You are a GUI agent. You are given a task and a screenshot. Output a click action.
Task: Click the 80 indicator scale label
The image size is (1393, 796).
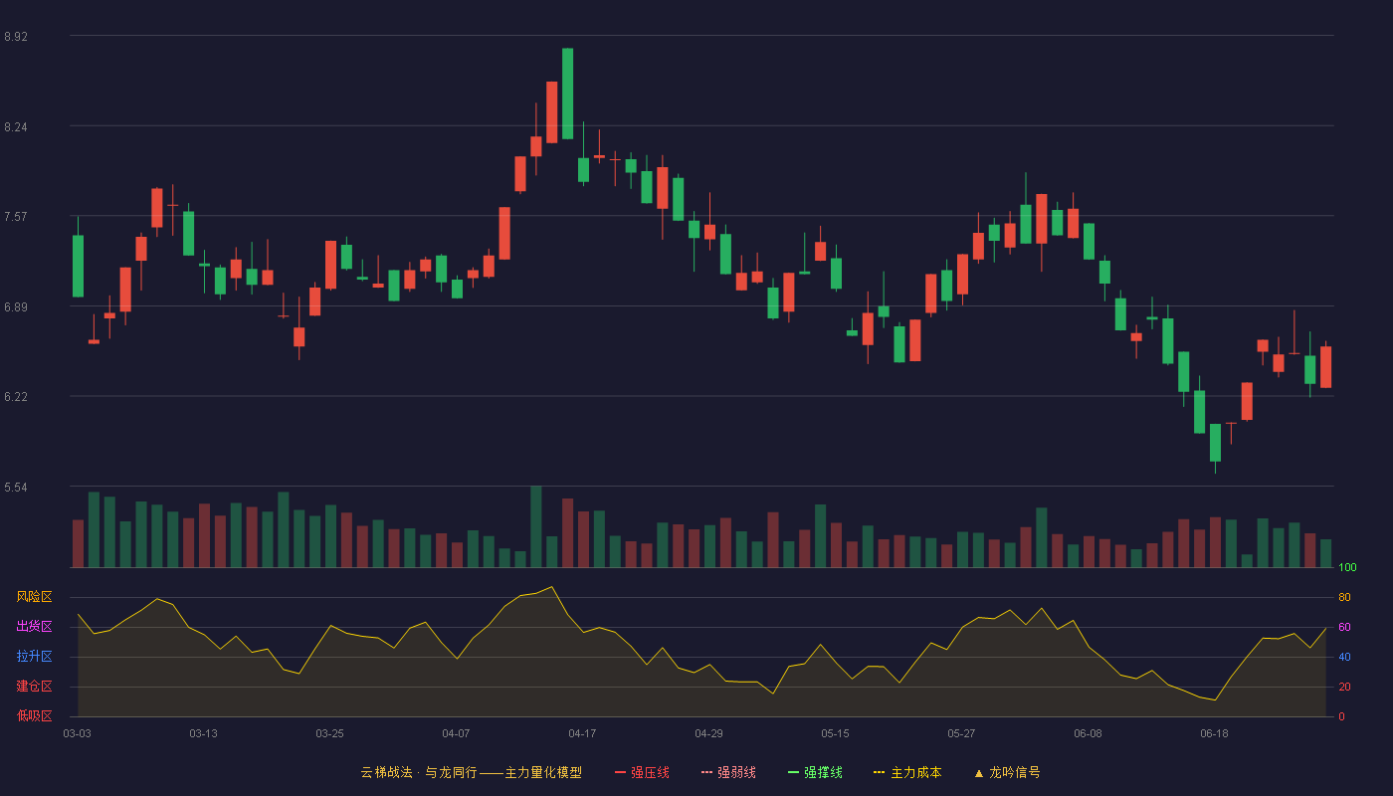(1344, 598)
